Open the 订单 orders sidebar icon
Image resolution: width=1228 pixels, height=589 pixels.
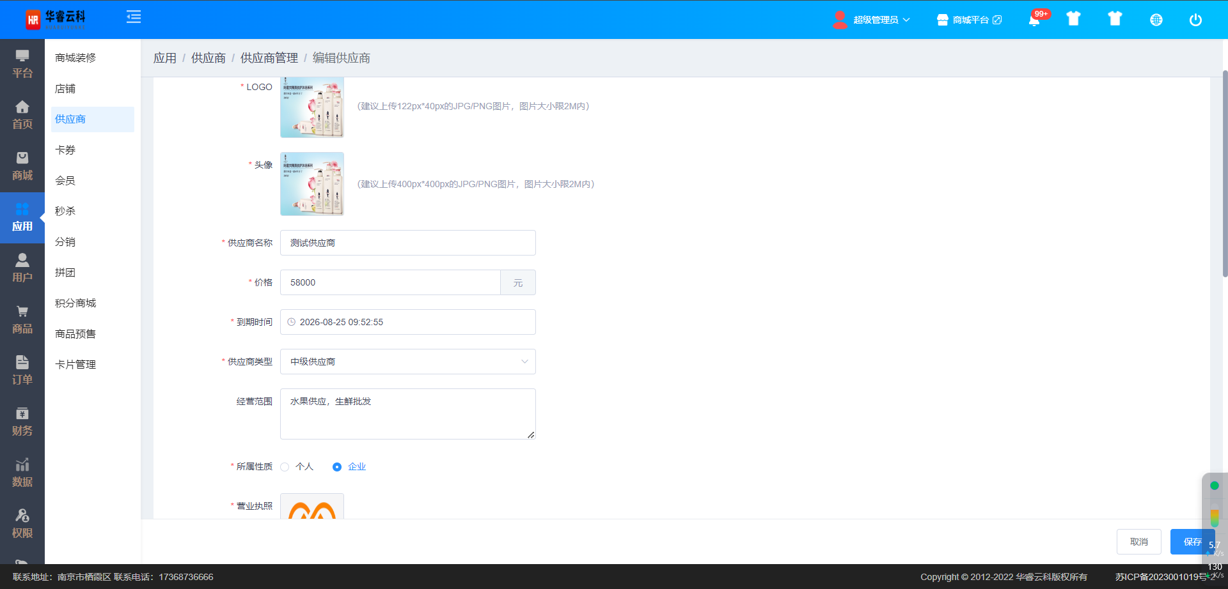(22, 371)
